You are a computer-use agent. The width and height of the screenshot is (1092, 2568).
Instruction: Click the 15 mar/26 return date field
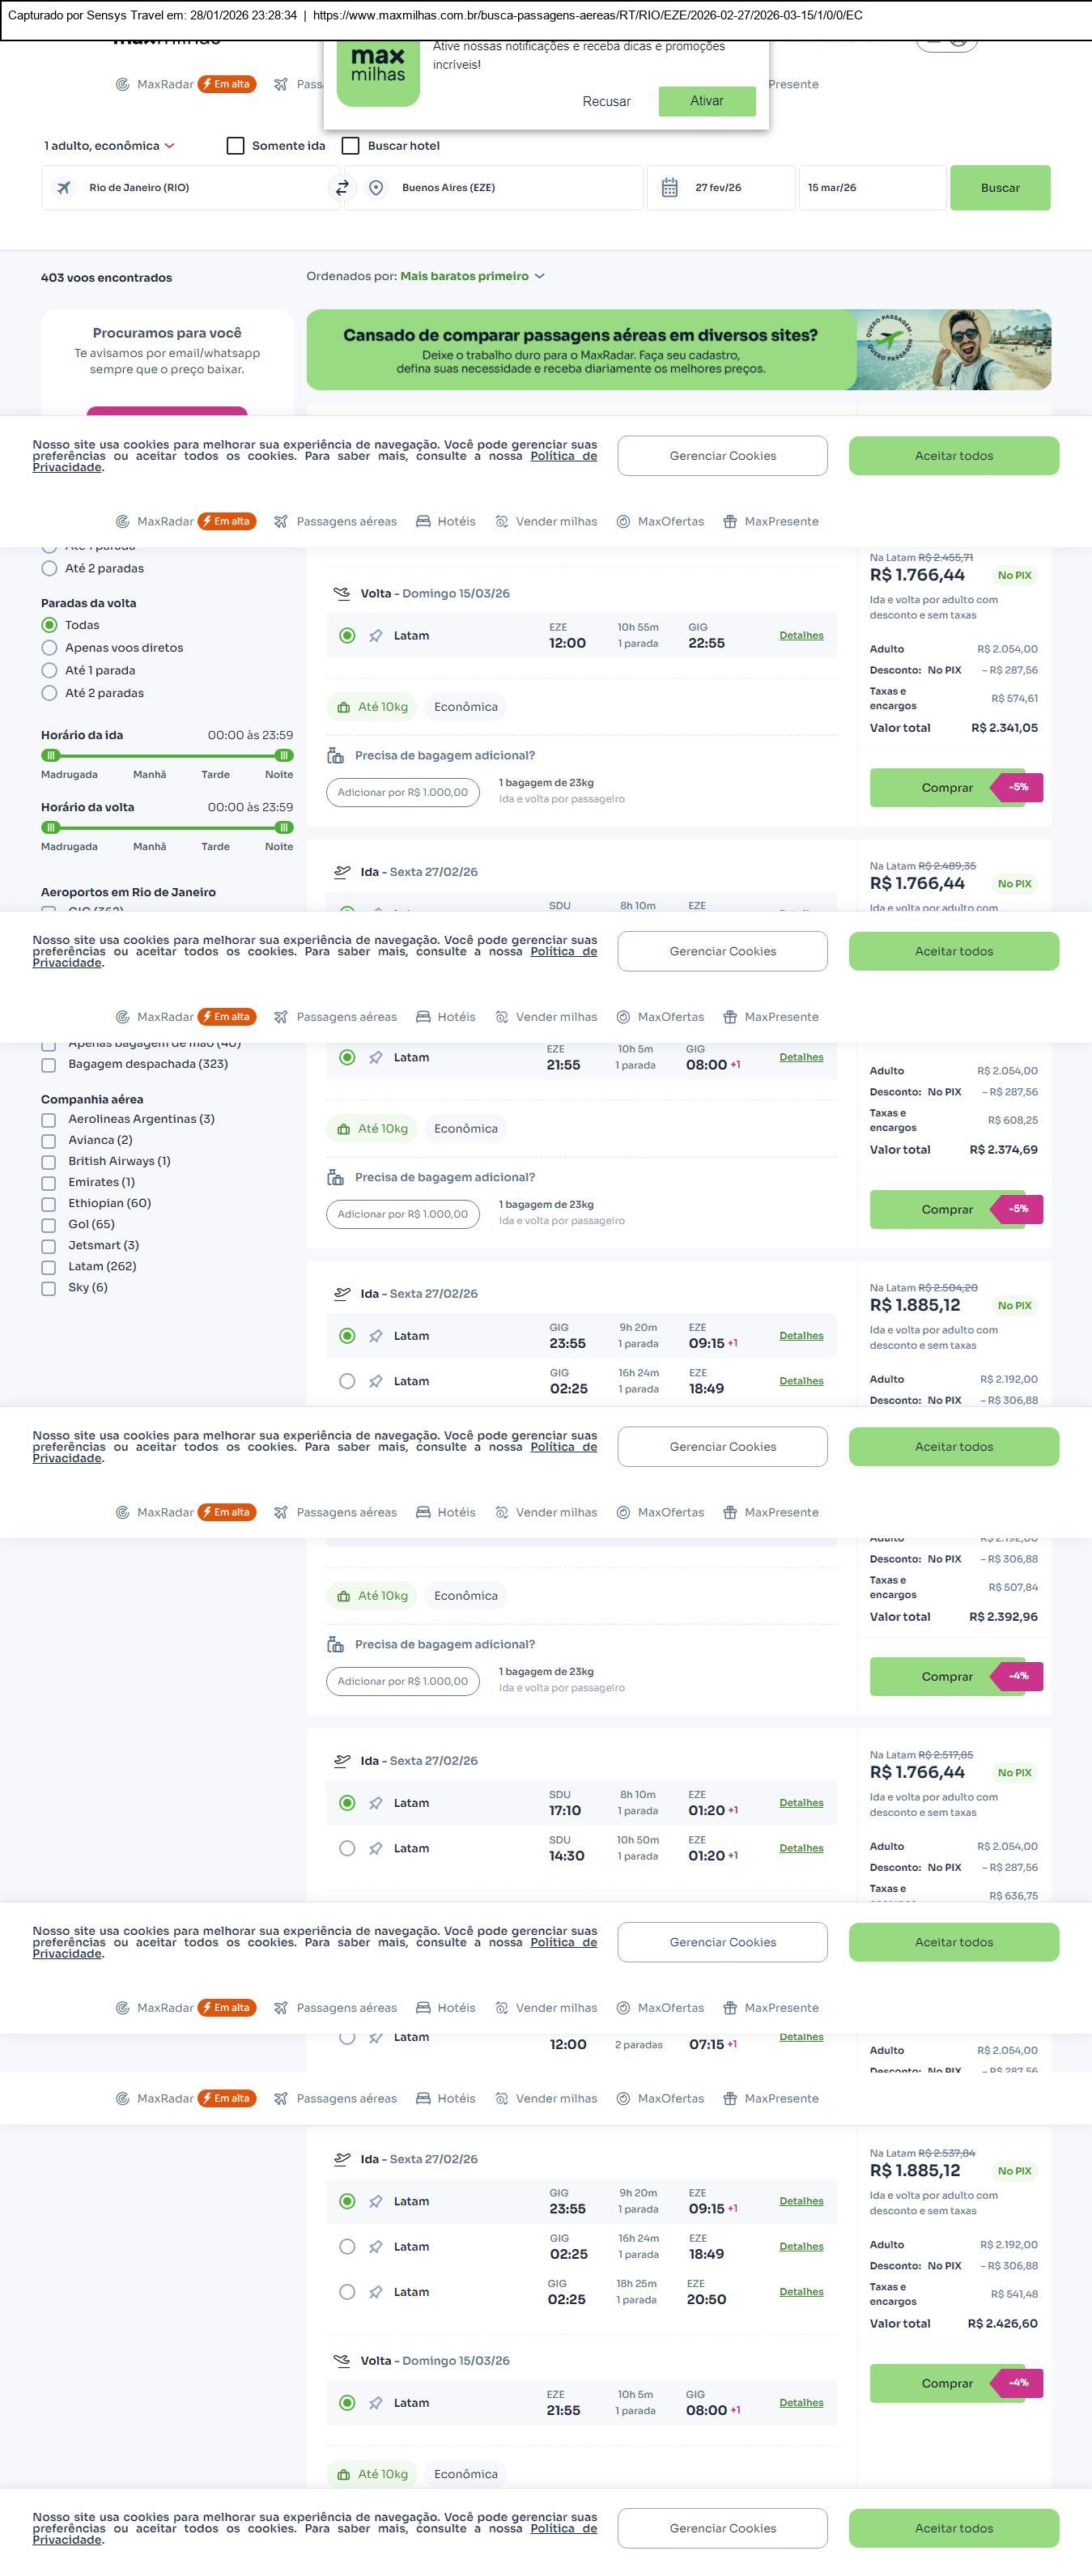pos(871,187)
